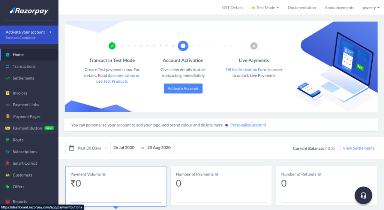The width and height of the screenshot is (384, 210).
Task: Go to Smart Collect
Action: (x=29, y=163)
